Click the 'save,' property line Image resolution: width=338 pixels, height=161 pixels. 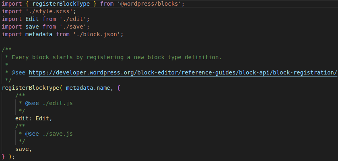(24, 149)
